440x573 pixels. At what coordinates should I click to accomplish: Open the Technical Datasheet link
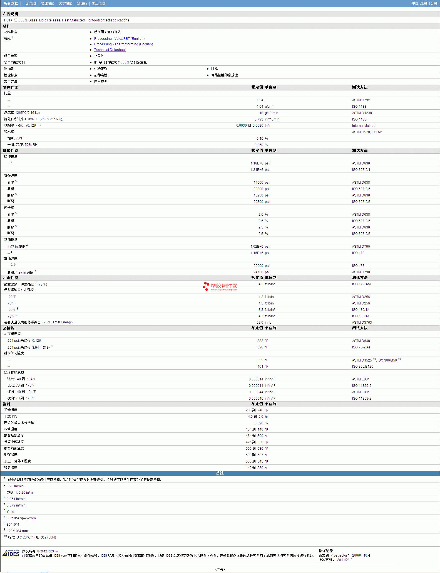click(110, 50)
